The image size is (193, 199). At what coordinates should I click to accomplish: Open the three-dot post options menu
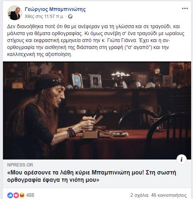point(185,8)
